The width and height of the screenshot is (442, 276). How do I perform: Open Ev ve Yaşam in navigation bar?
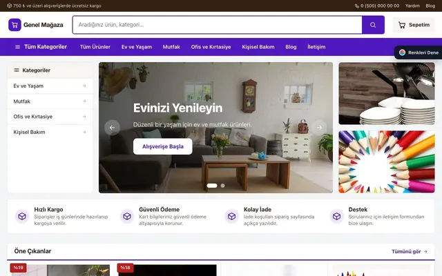click(x=137, y=47)
